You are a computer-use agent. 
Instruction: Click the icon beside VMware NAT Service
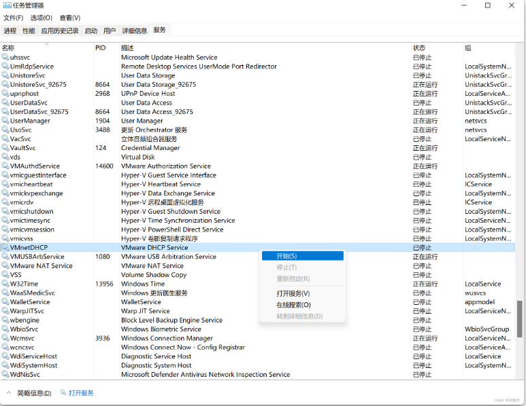coord(5,266)
